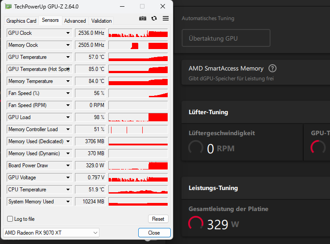The image size is (330, 244).
Task: Click the Reset button
Action: point(158,219)
